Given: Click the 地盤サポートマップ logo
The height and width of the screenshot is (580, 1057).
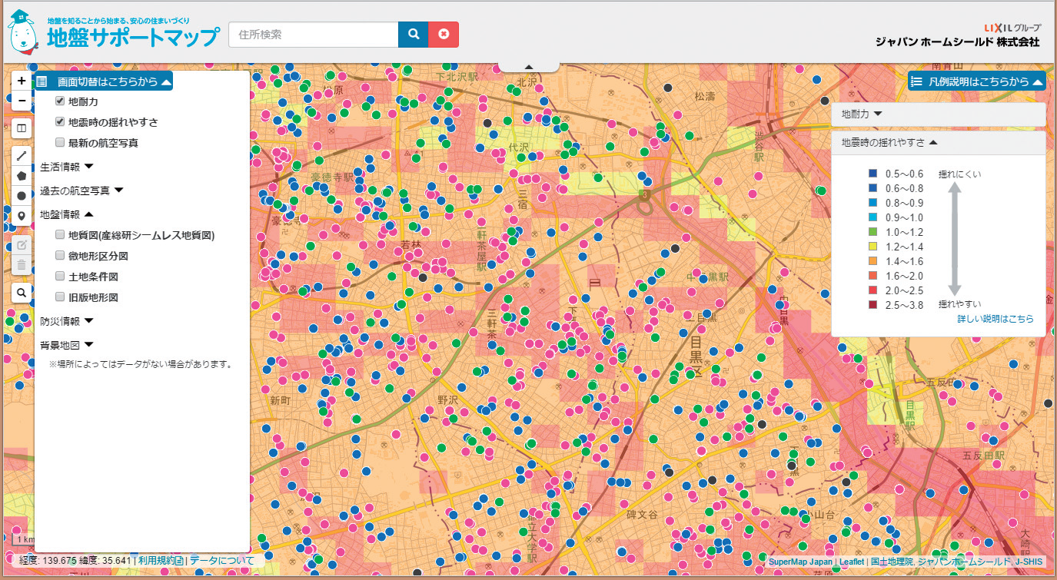Looking at the screenshot, I should tap(114, 32).
